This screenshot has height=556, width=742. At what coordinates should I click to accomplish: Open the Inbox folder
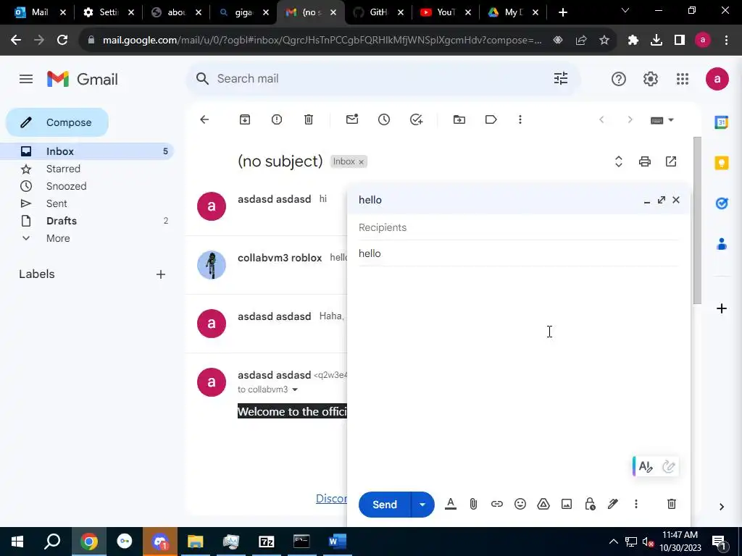tap(87, 151)
